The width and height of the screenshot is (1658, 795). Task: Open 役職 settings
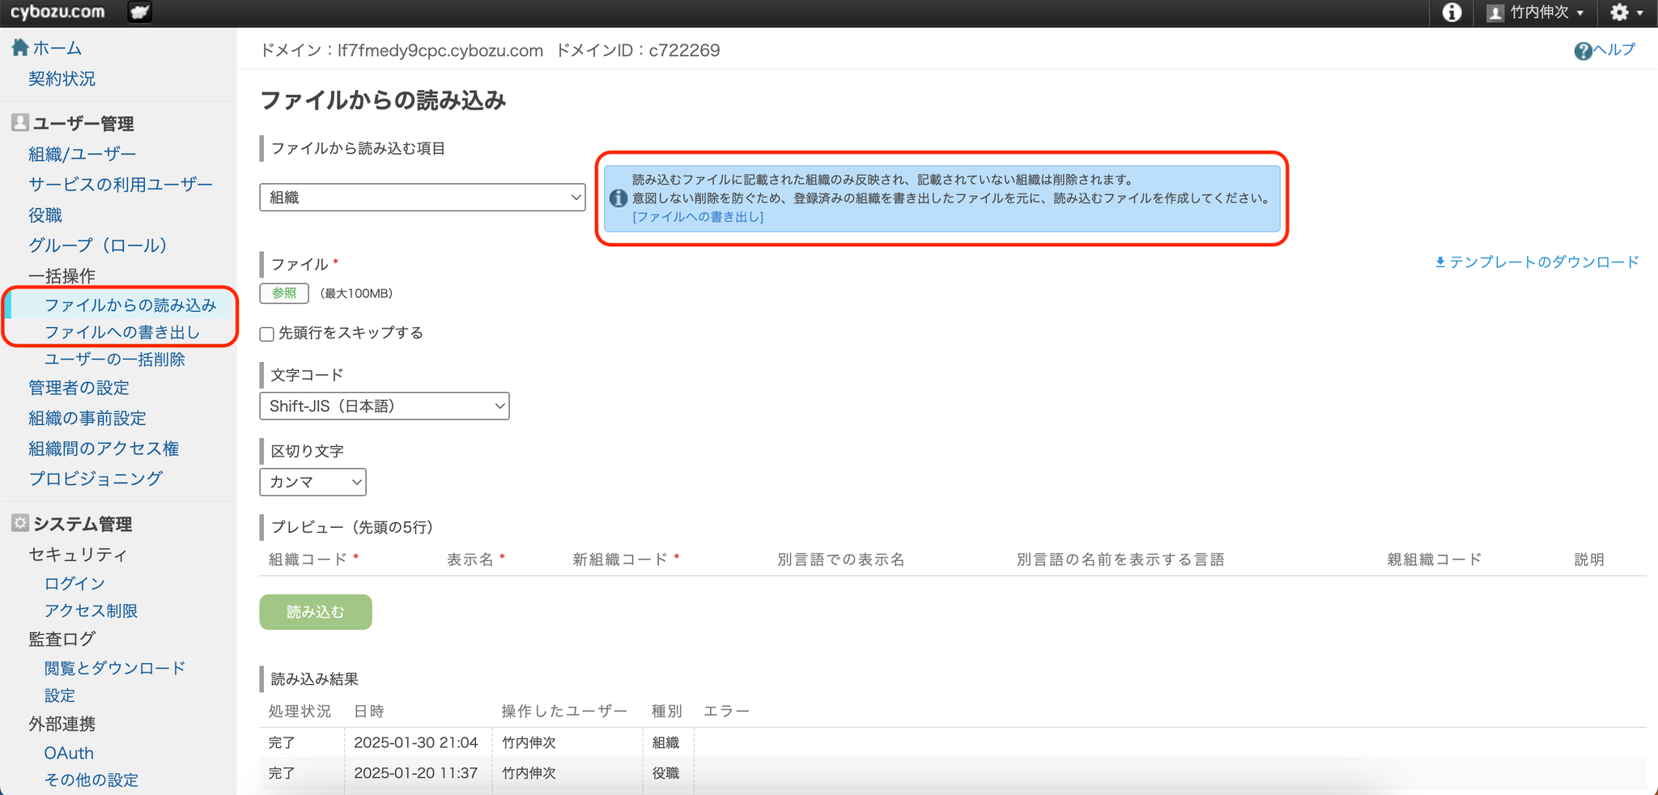(x=45, y=215)
